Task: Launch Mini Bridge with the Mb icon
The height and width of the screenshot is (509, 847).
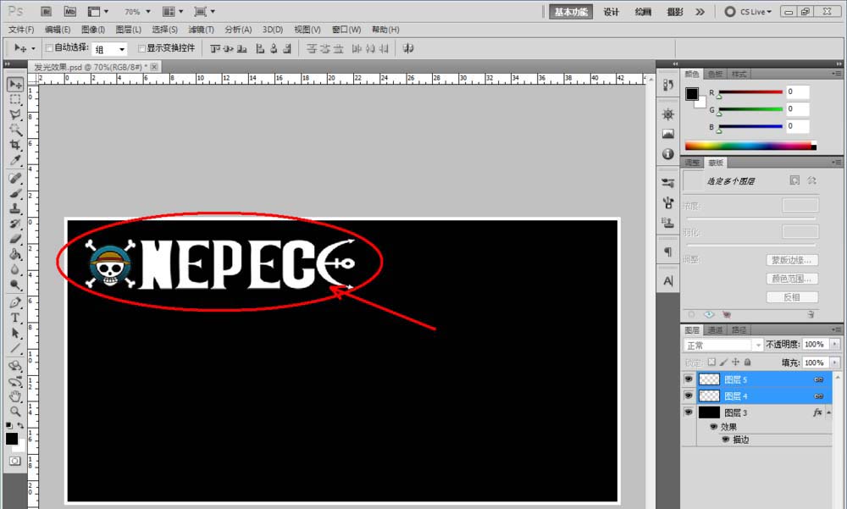Action: click(x=70, y=11)
